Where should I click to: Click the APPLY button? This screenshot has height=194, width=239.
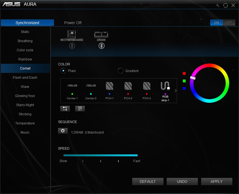[x=216, y=182]
